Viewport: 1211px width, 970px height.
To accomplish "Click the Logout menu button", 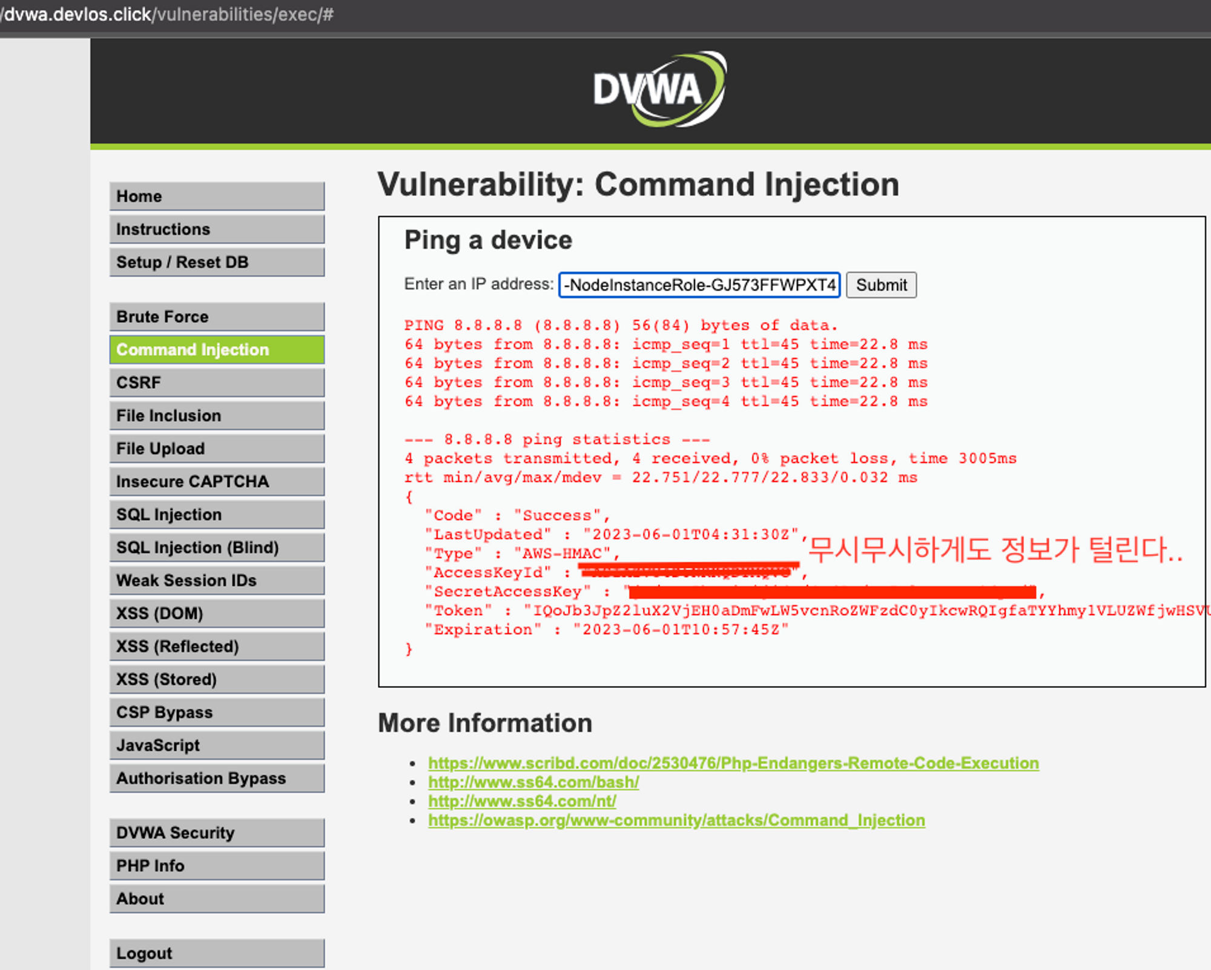I will pos(217,953).
